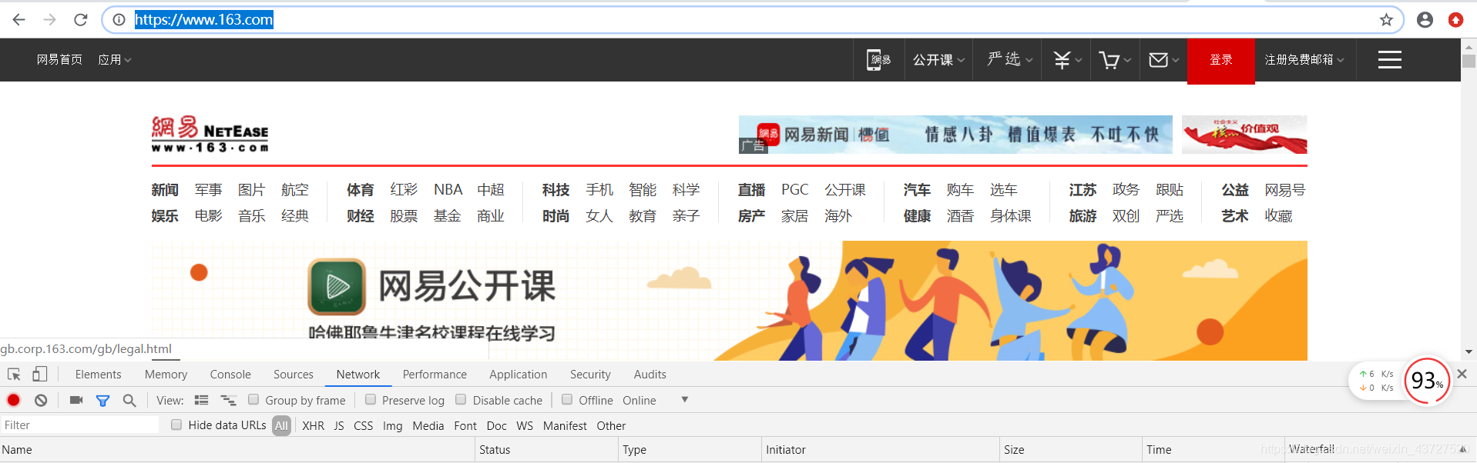Image resolution: width=1477 pixels, height=463 pixels.
Task: Clear the network log with the clear icon
Action: tap(41, 400)
